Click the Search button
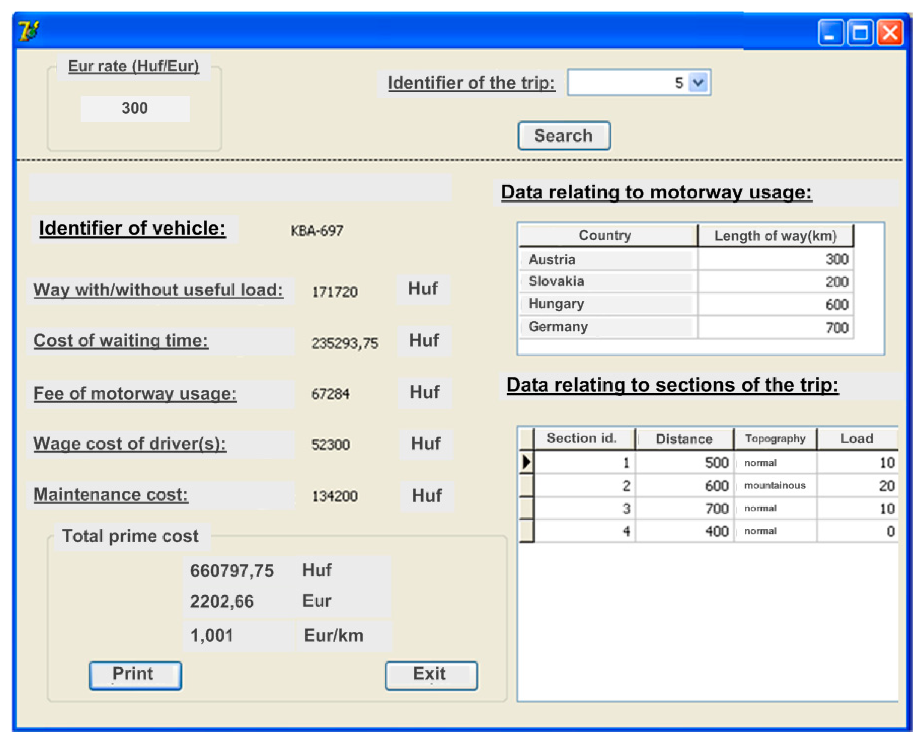The width and height of the screenshot is (921, 741). click(563, 136)
